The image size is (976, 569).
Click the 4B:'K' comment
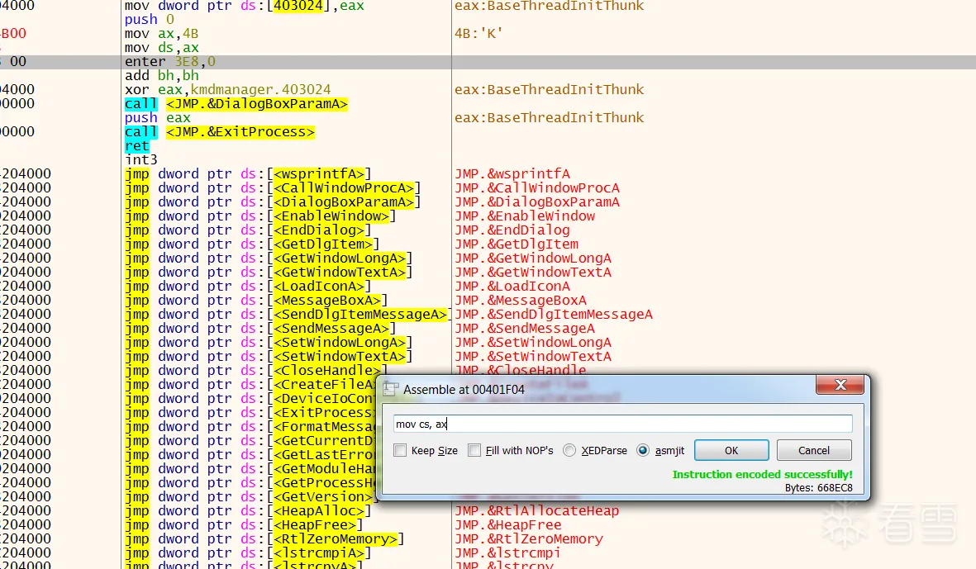point(478,34)
